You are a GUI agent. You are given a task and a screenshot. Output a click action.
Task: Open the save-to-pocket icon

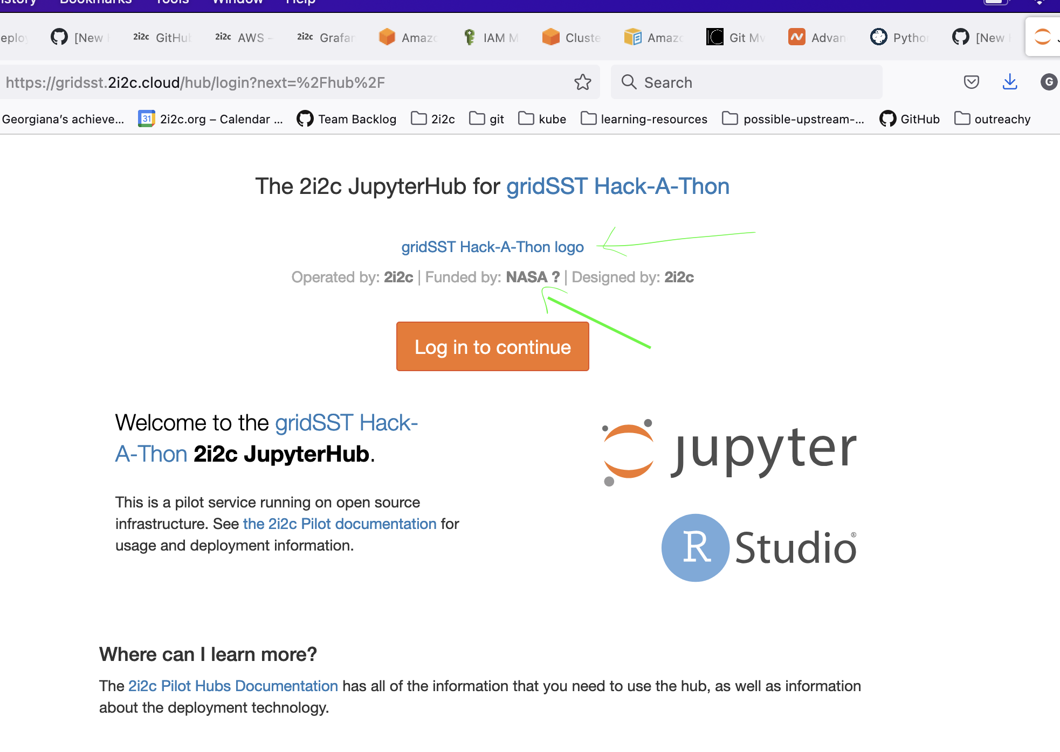972,82
